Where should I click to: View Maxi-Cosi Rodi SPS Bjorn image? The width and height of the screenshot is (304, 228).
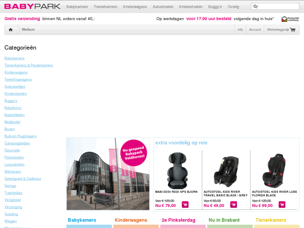[x=177, y=170]
